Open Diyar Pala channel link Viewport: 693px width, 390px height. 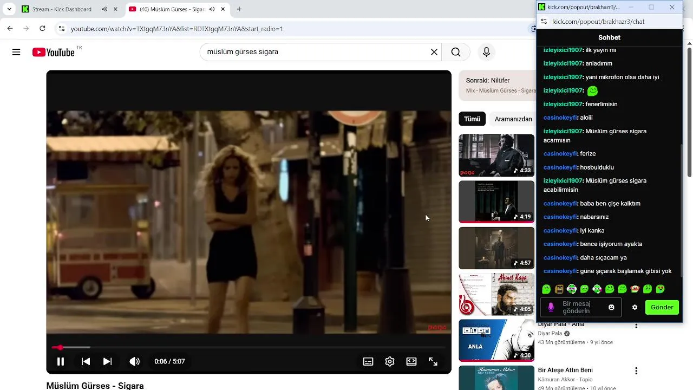tap(550, 334)
